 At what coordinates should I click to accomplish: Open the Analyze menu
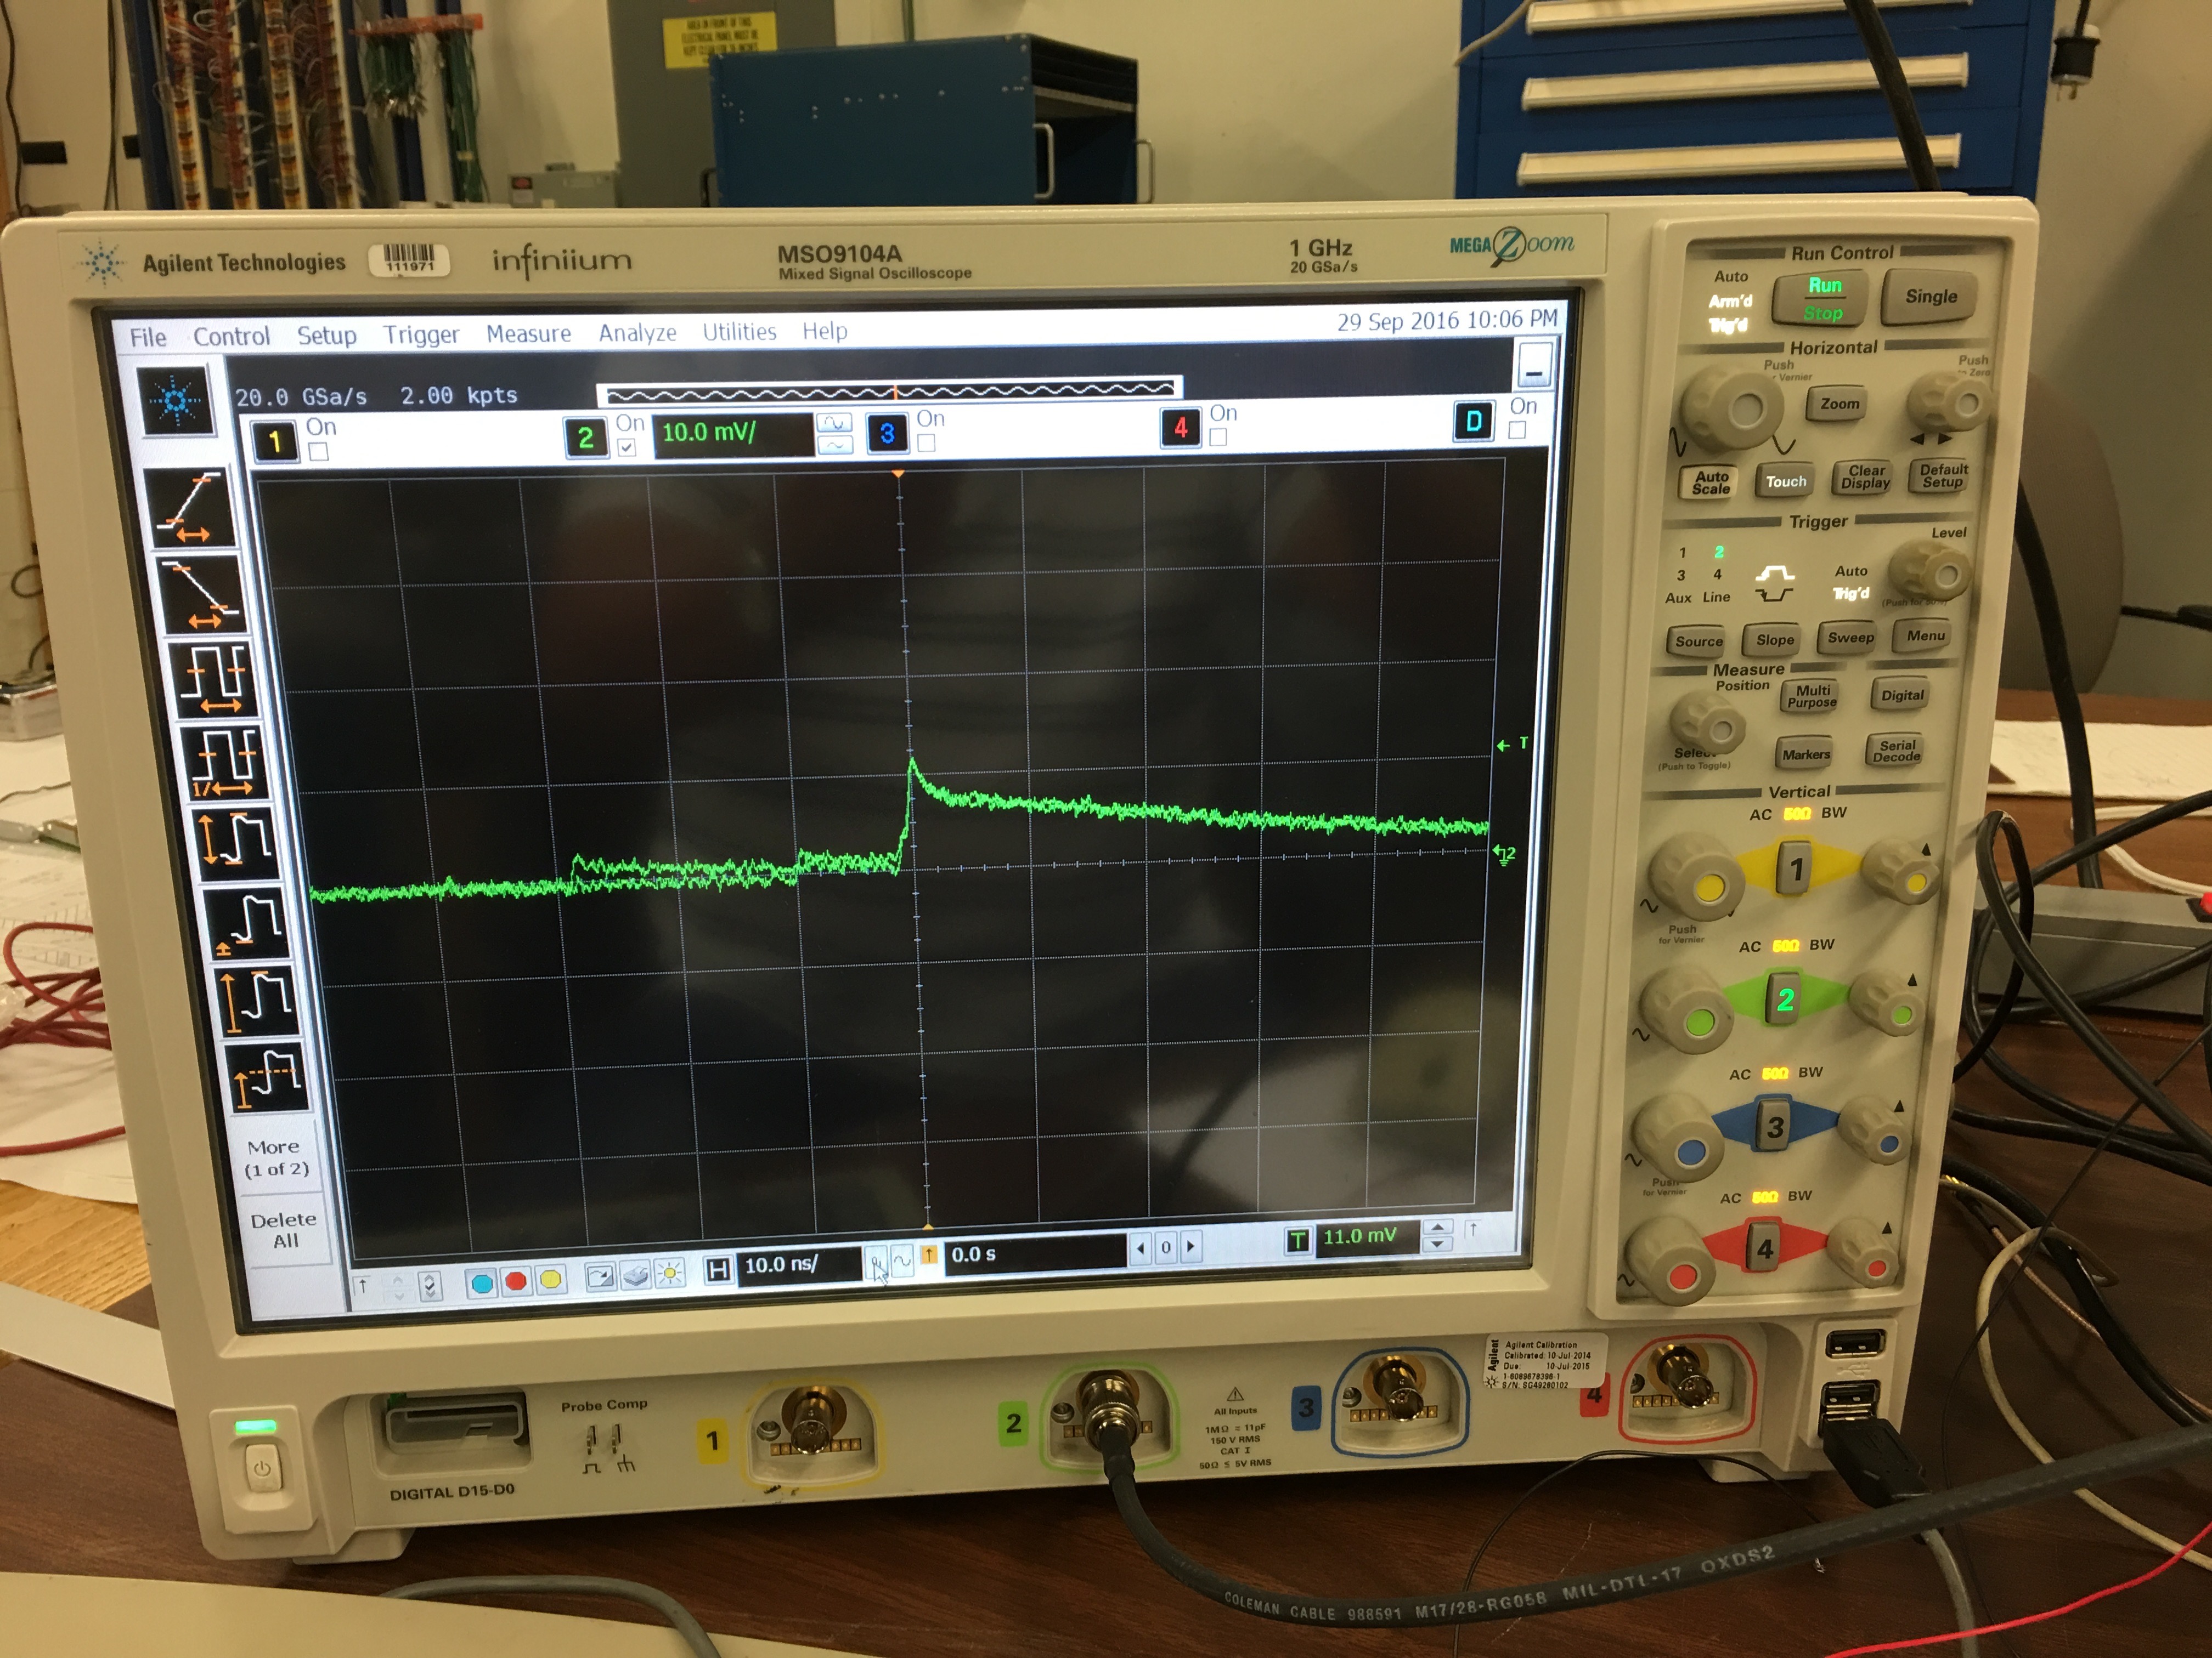(x=637, y=332)
